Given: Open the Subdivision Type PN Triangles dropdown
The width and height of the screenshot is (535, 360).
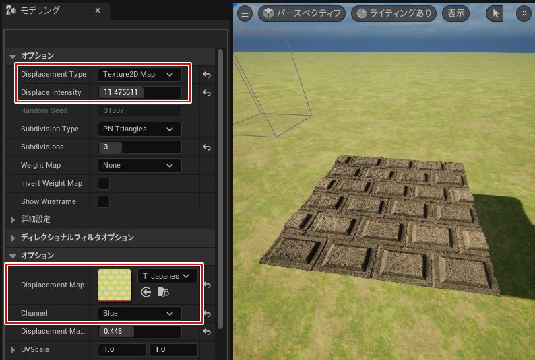Looking at the screenshot, I should click(x=139, y=129).
